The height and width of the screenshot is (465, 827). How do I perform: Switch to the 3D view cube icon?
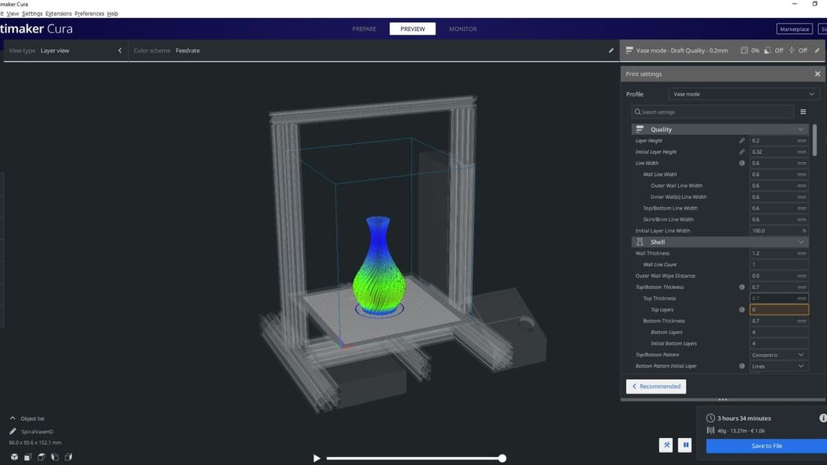pyautogui.click(x=15, y=457)
